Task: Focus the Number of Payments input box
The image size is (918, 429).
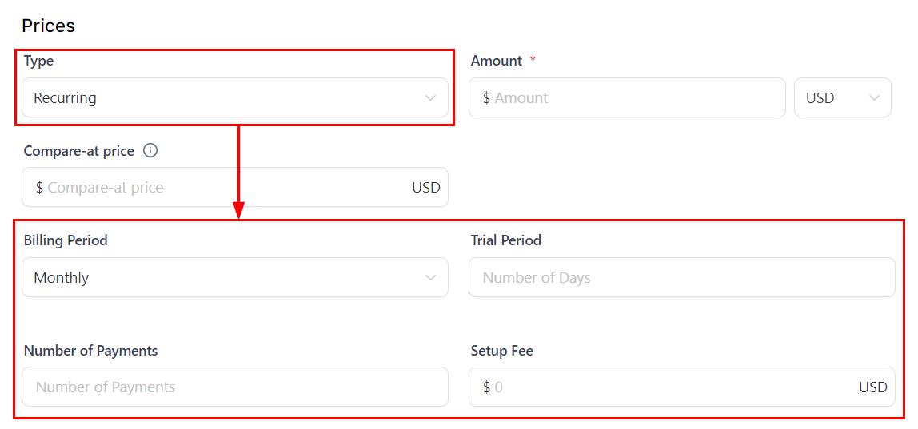Action: click(234, 387)
